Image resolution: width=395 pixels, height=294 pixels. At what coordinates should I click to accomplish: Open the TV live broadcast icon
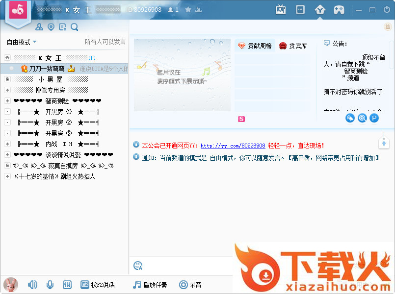coord(281,10)
